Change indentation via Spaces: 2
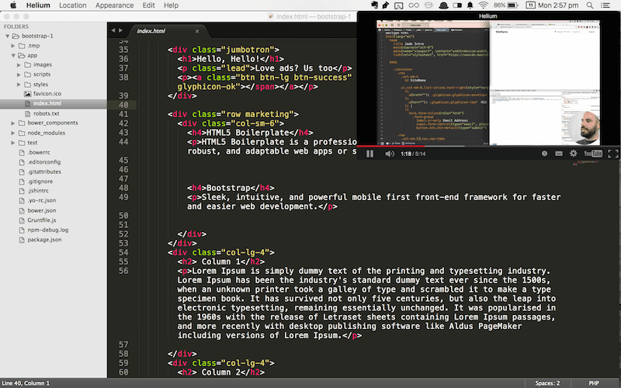This screenshot has width=621, height=388. pos(547,383)
